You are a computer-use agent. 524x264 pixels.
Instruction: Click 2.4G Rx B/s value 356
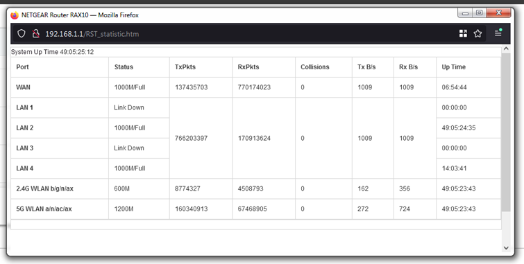tap(405, 188)
